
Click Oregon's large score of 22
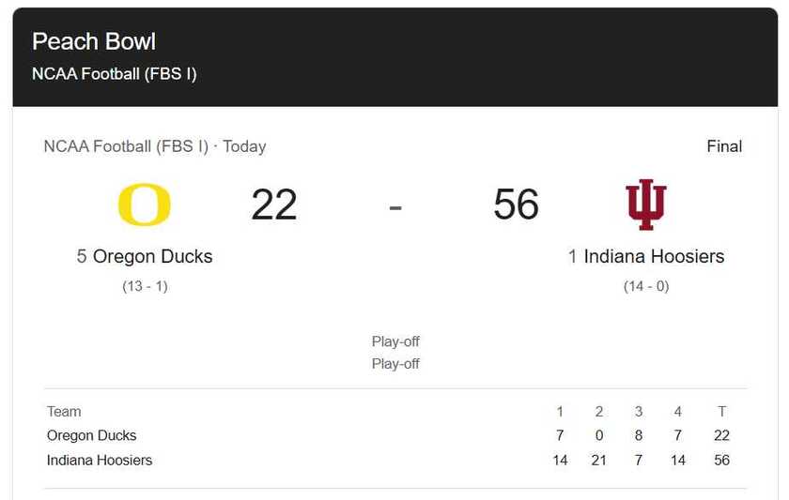coord(274,205)
